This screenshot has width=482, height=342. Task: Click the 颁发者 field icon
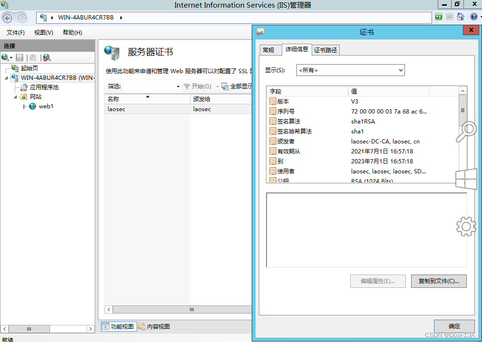(273, 141)
